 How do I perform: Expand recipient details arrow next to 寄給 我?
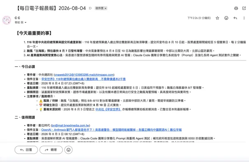tap(25, 22)
